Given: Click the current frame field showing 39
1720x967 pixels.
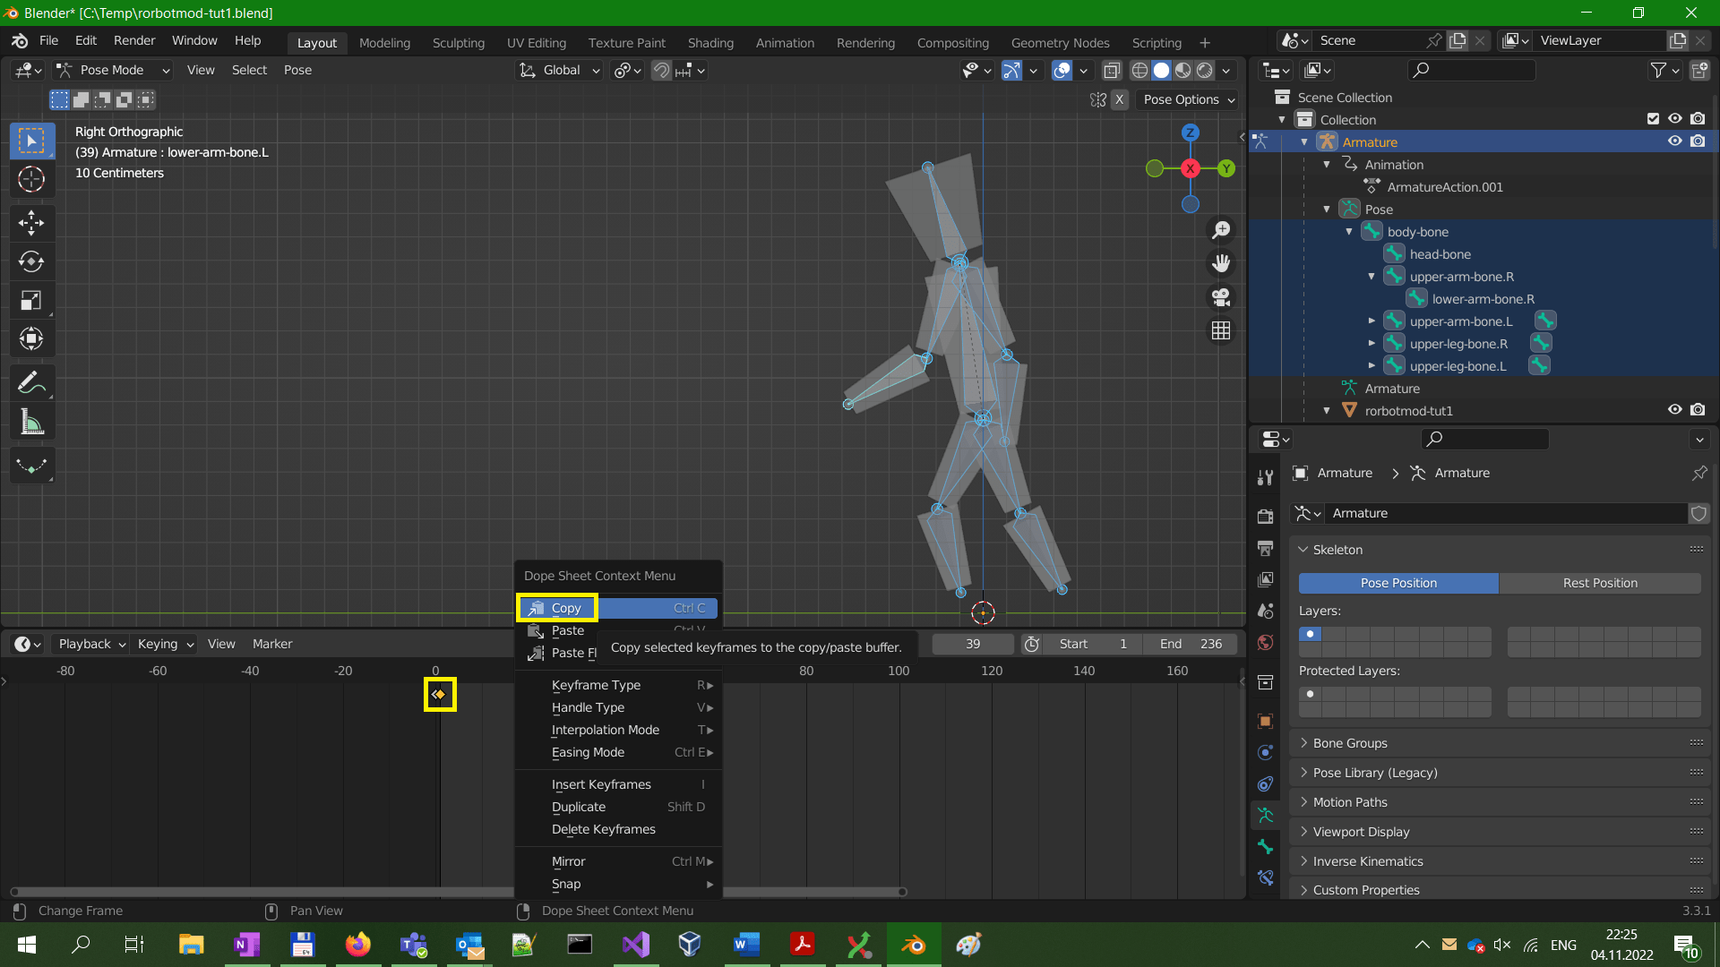Looking at the screenshot, I should coord(972,644).
